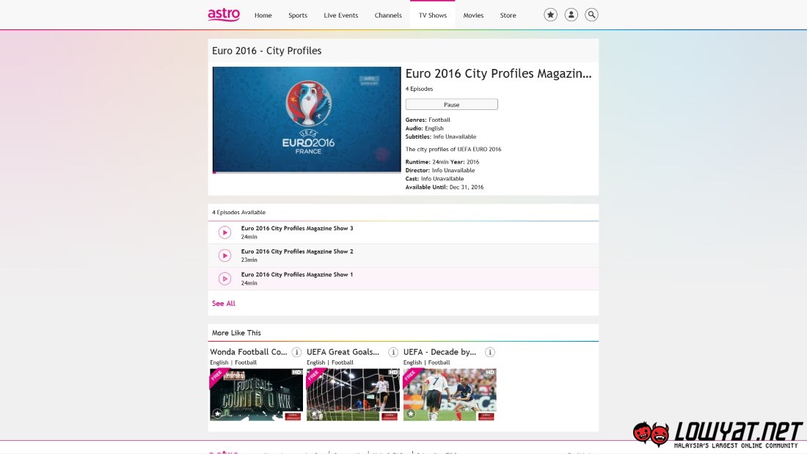This screenshot has width=807, height=454.
Task: Open the Live Events menu
Action: pyautogui.click(x=340, y=15)
